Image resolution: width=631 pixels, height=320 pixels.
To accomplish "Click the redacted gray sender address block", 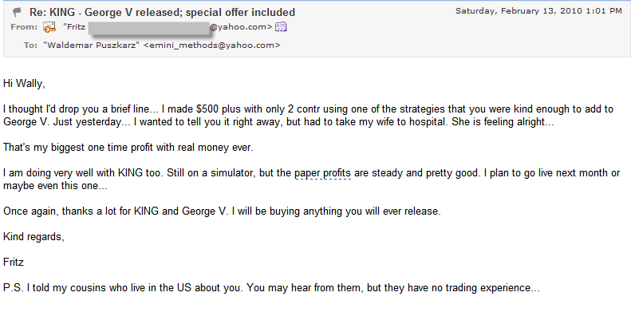I will (148, 28).
